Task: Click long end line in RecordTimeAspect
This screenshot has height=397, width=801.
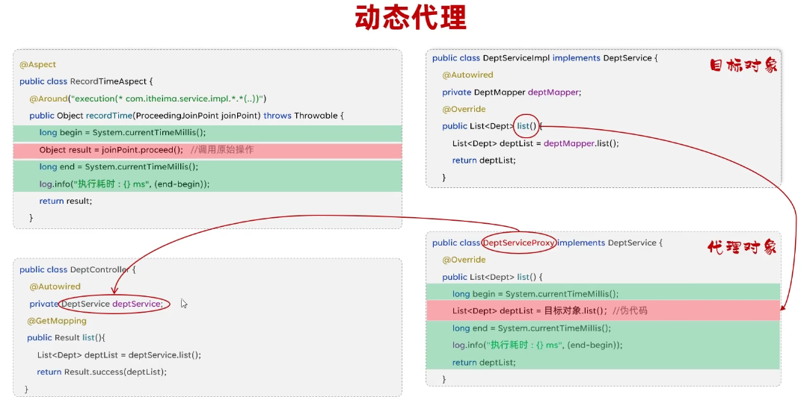Action: (x=118, y=166)
